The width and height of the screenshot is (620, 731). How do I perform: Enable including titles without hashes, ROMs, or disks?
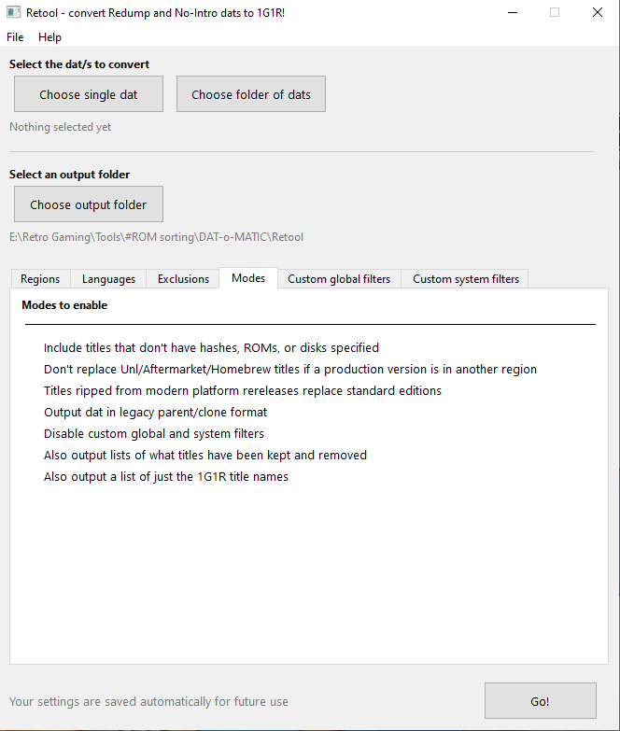tap(211, 348)
